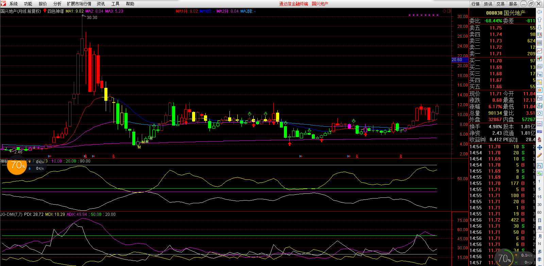The width and height of the screenshot is (544, 266).
Task: Select the pencil drawing tool
Action: (540, 155)
